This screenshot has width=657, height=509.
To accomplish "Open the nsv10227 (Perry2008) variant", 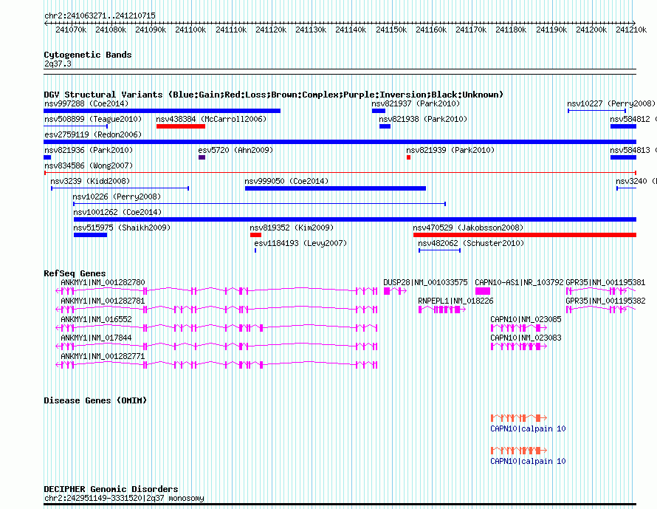I will click(596, 111).
